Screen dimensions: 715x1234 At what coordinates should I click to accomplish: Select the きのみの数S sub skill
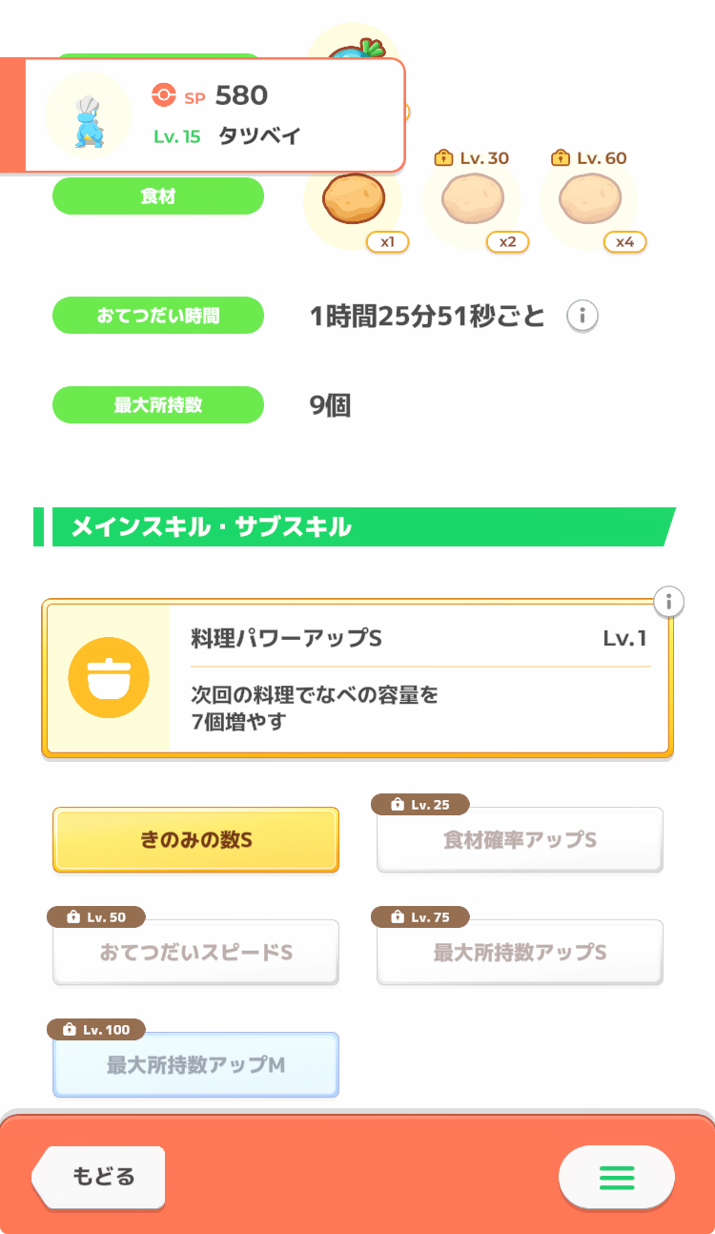(x=195, y=840)
